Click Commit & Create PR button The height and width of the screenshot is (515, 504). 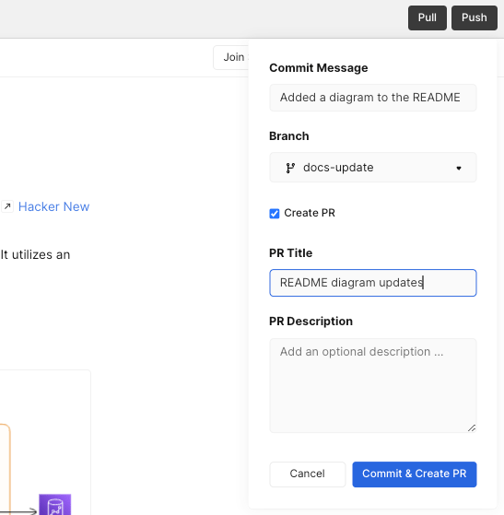[x=415, y=474]
